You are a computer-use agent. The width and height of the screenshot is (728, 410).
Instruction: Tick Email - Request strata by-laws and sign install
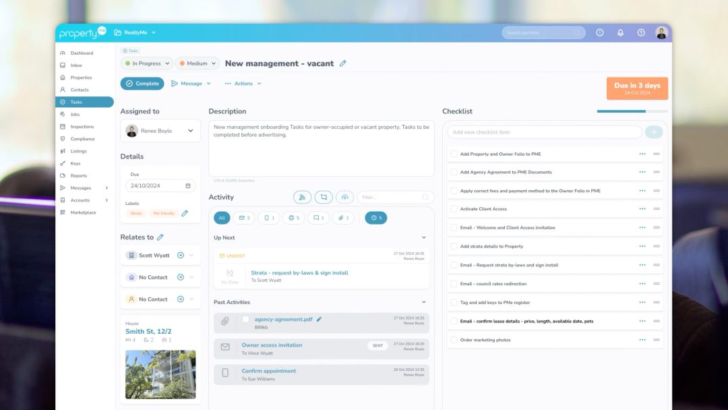click(x=454, y=265)
